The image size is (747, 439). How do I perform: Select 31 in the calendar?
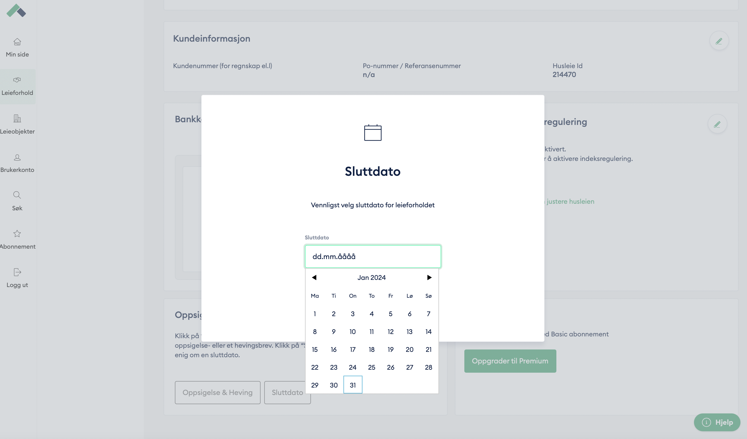tap(353, 385)
